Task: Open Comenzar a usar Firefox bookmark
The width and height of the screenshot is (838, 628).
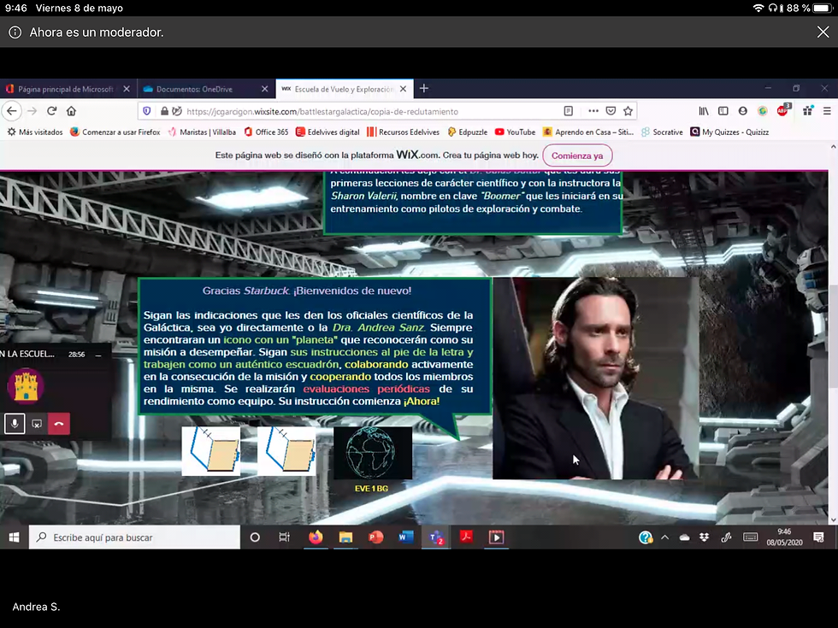Action: click(x=115, y=132)
